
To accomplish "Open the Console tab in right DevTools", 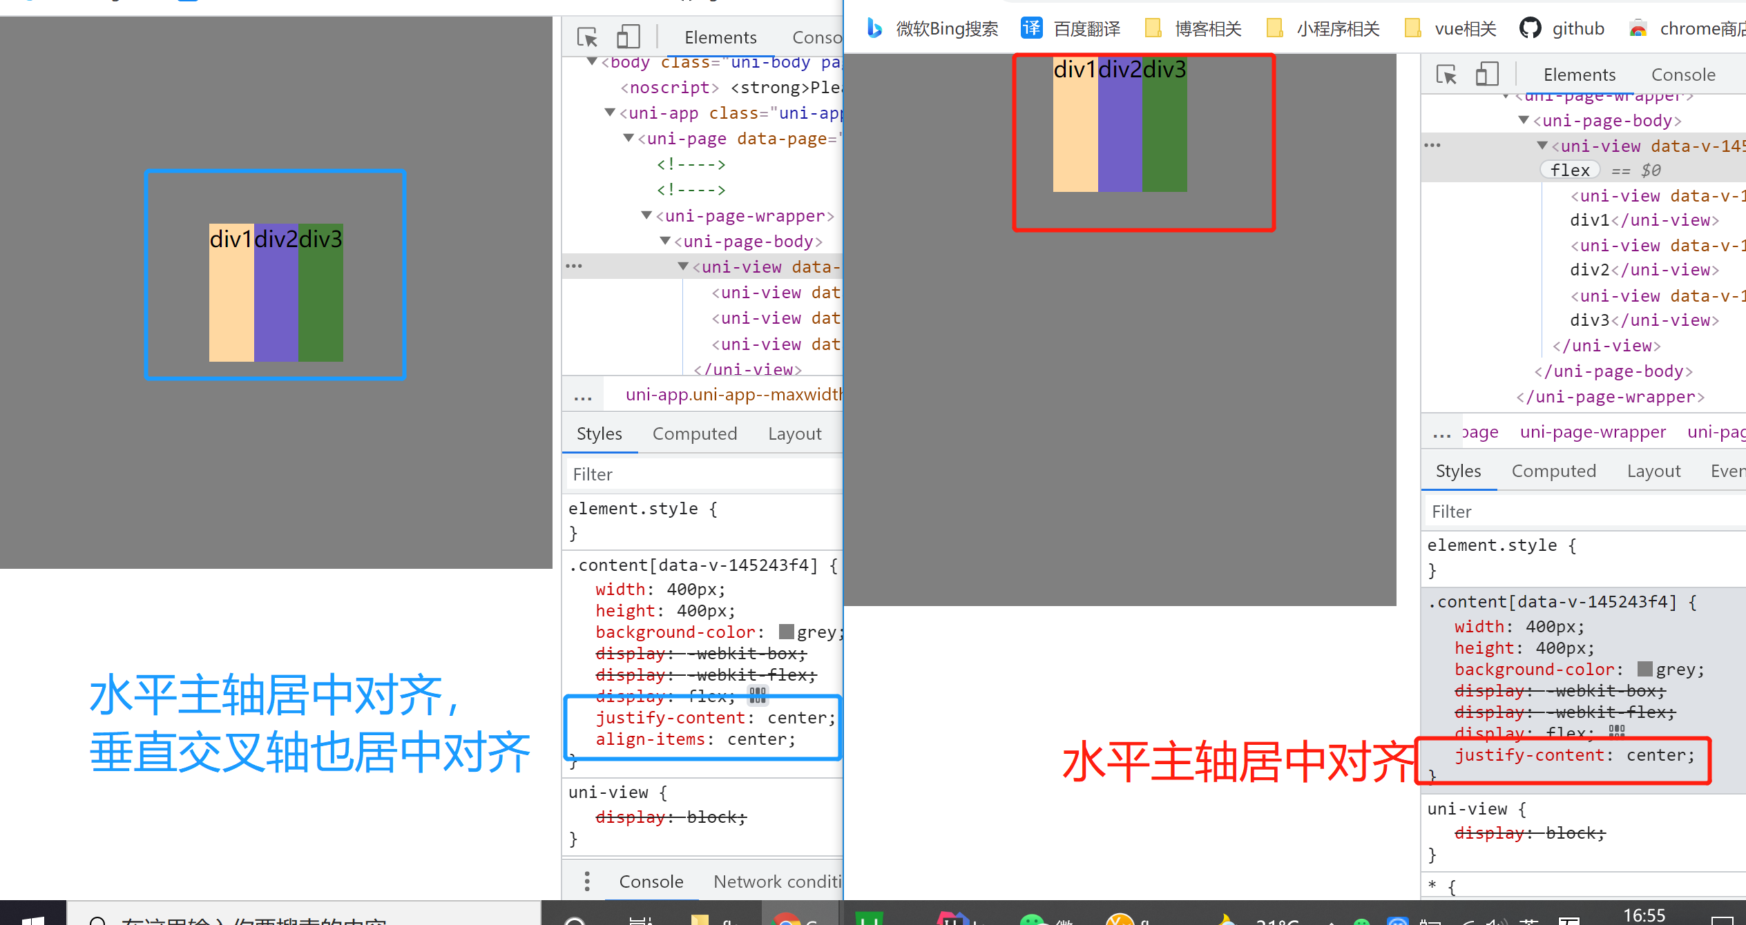I will 1682,75.
